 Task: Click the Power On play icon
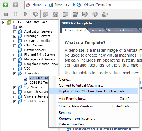click(26, 14)
